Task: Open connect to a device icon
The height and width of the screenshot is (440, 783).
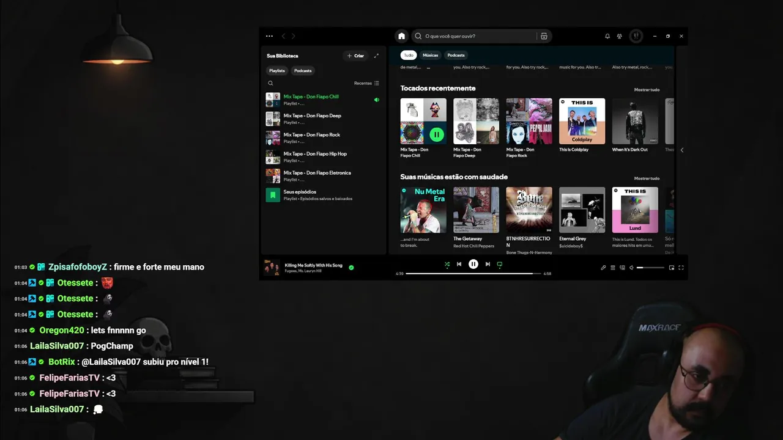Action: click(622, 268)
